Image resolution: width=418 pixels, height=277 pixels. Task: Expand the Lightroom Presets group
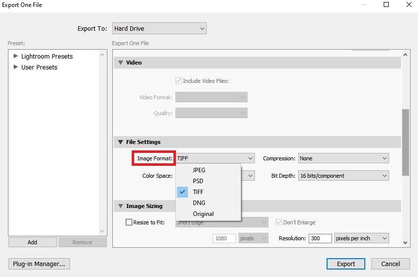(x=15, y=56)
